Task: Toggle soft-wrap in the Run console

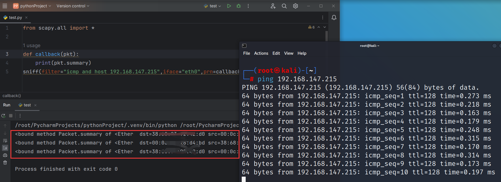Action: coord(5,141)
